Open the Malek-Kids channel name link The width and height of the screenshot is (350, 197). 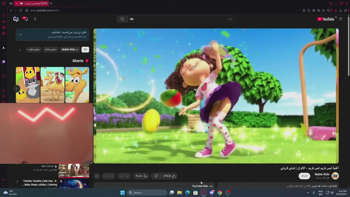[x=322, y=174]
